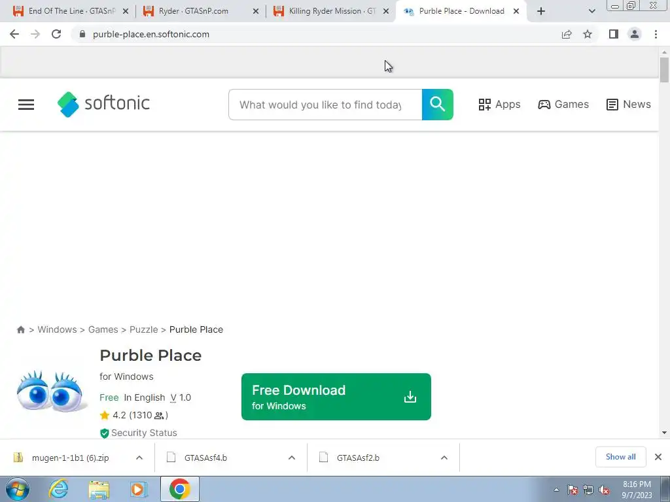
Task: Open the Chrome profile avatar menu
Action: pos(635,34)
